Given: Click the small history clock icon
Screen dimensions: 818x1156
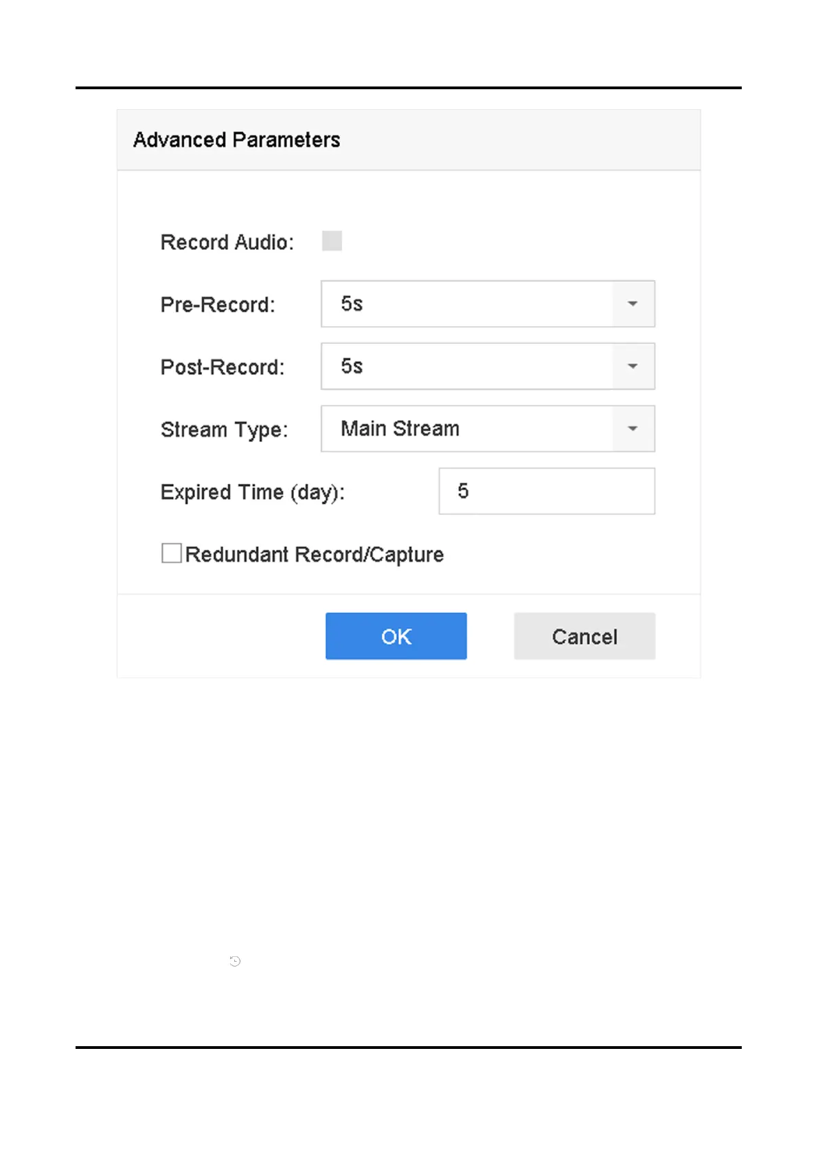Looking at the screenshot, I should pos(235,961).
